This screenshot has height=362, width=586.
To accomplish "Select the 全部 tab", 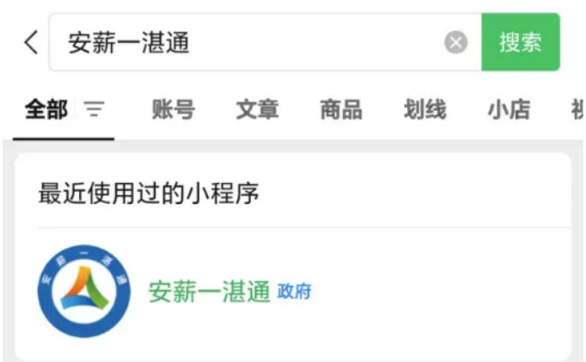I will point(46,109).
